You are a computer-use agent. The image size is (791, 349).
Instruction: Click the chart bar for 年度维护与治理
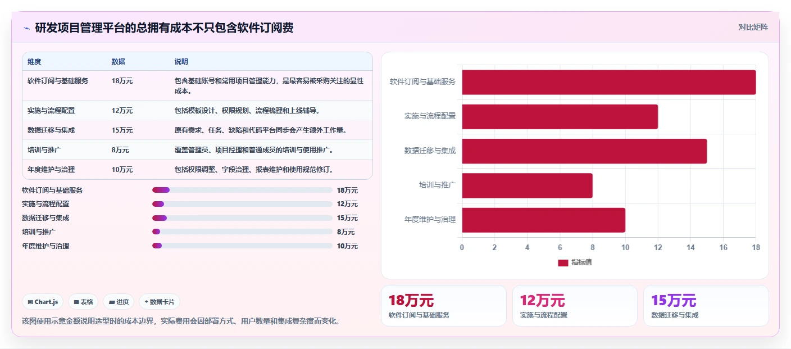(x=543, y=220)
